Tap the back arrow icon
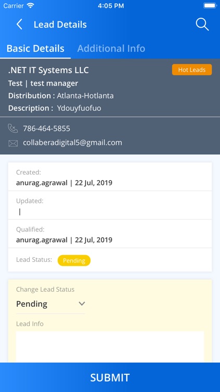The image size is (220, 392). pyautogui.click(x=19, y=25)
